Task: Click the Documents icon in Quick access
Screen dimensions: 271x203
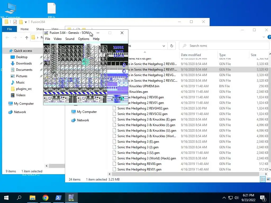Action: [13, 70]
